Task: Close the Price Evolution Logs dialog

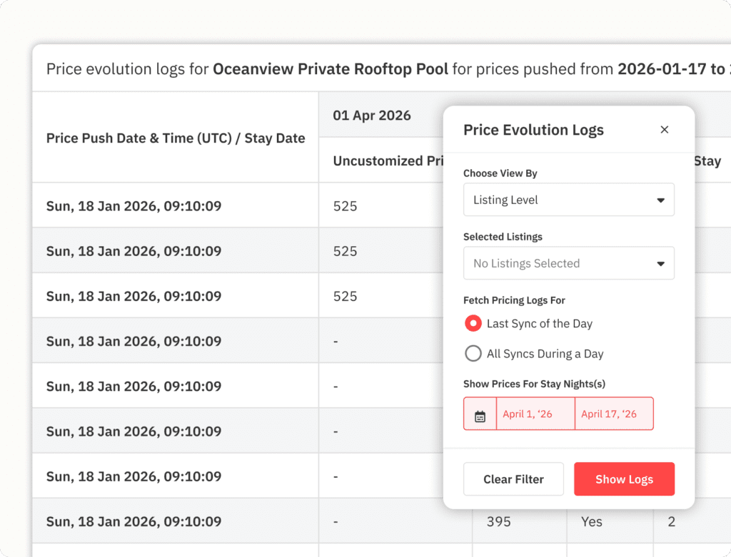Action: pyautogui.click(x=664, y=130)
